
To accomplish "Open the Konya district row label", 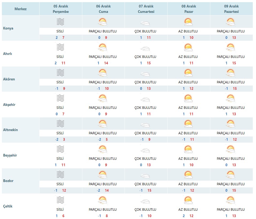I will pyautogui.click(x=8, y=28).
